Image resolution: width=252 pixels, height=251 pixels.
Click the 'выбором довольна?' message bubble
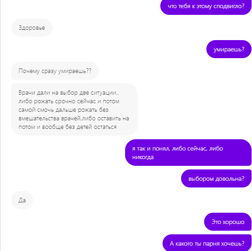click(216, 178)
